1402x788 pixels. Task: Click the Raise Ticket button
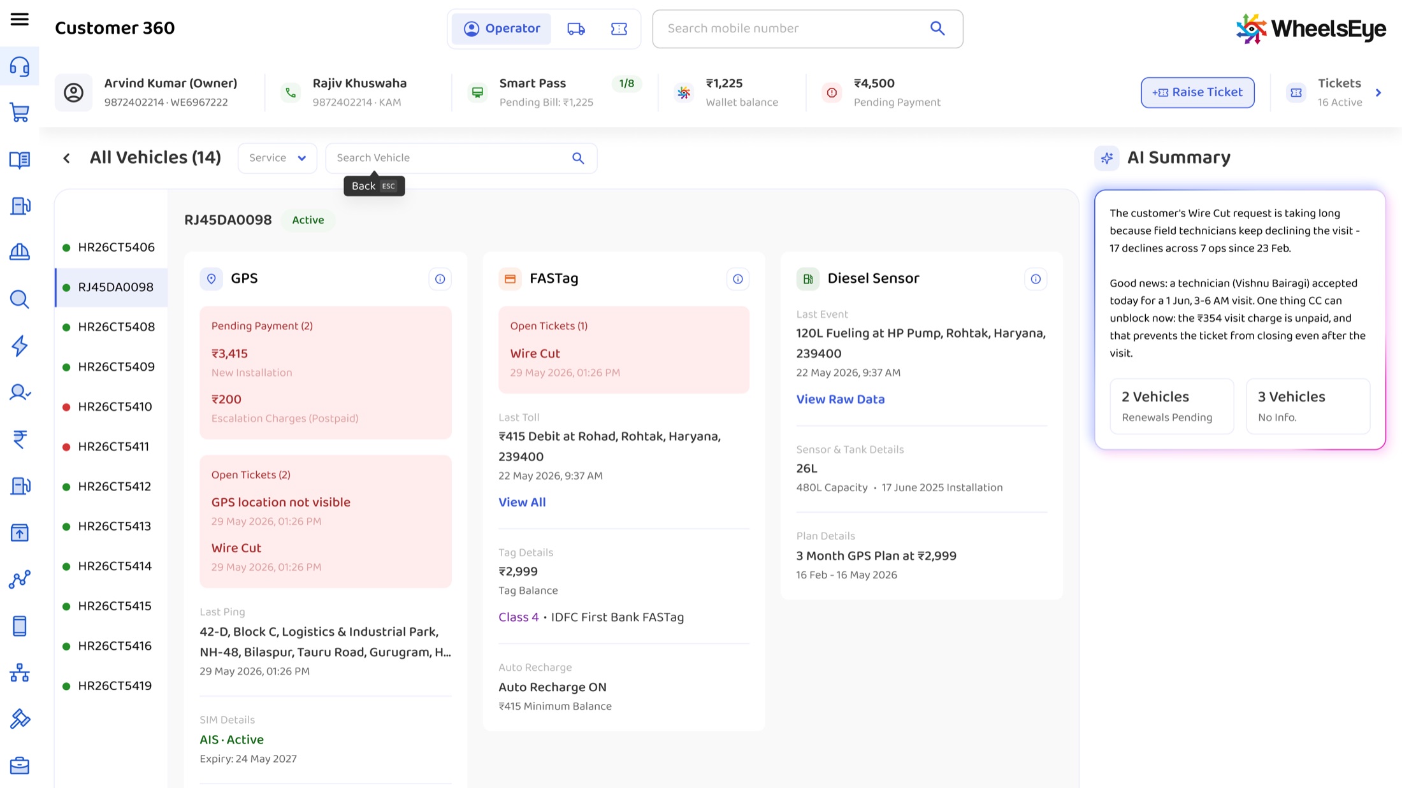[x=1197, y=92]
